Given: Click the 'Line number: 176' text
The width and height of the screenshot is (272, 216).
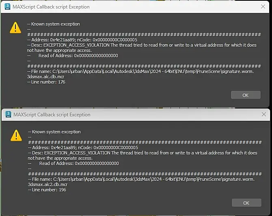Looking at the screenshot, I should pyautogui.click(x=48, y=82).
